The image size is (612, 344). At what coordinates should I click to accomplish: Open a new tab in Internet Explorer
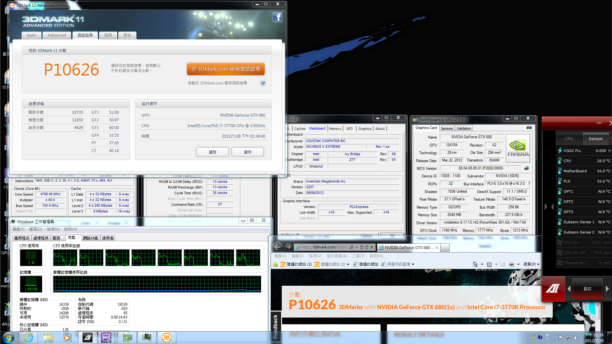click(445, 248)
